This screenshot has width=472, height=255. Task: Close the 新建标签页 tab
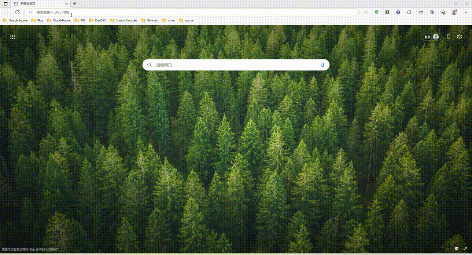click(67, 4)
